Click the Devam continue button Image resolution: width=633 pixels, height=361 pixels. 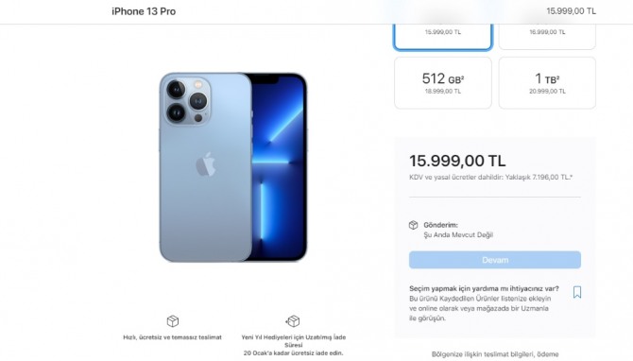pos(495,260)
